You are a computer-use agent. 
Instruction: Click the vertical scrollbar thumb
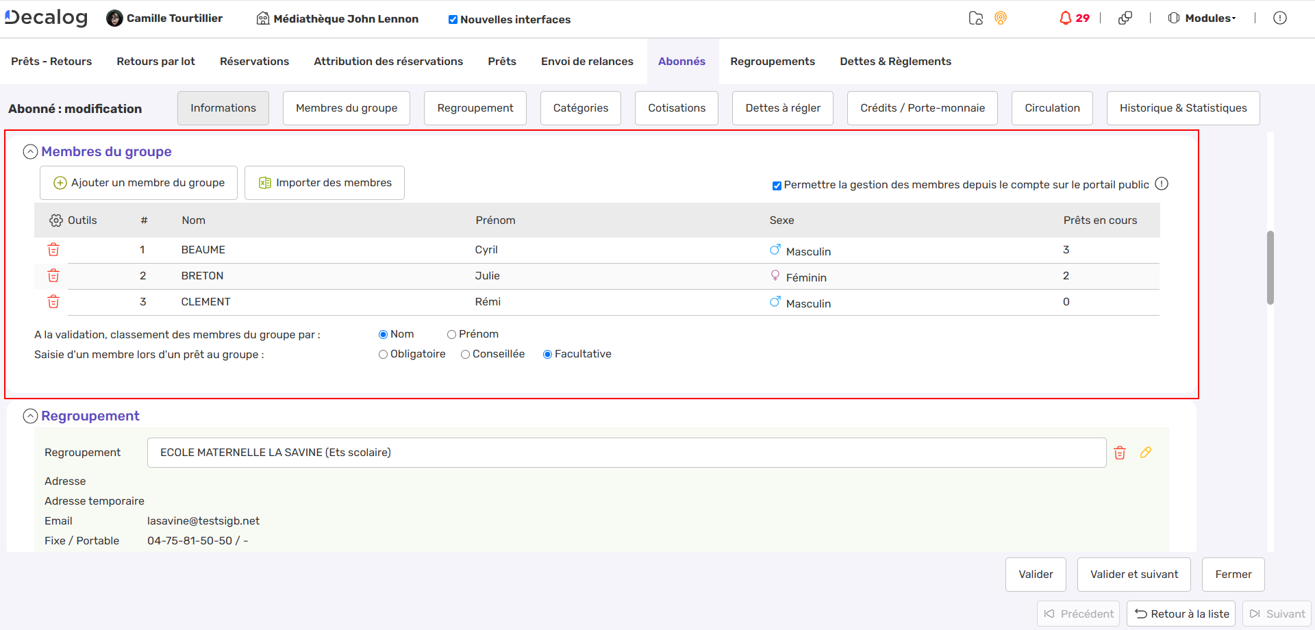pyautogui.click(x=1270, y=267)
